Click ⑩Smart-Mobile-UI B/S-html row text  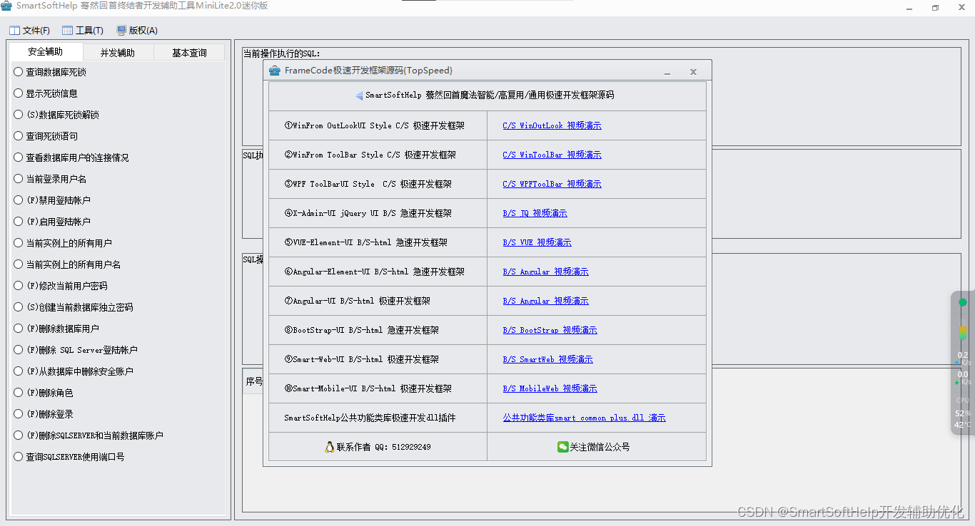[368, 388]
